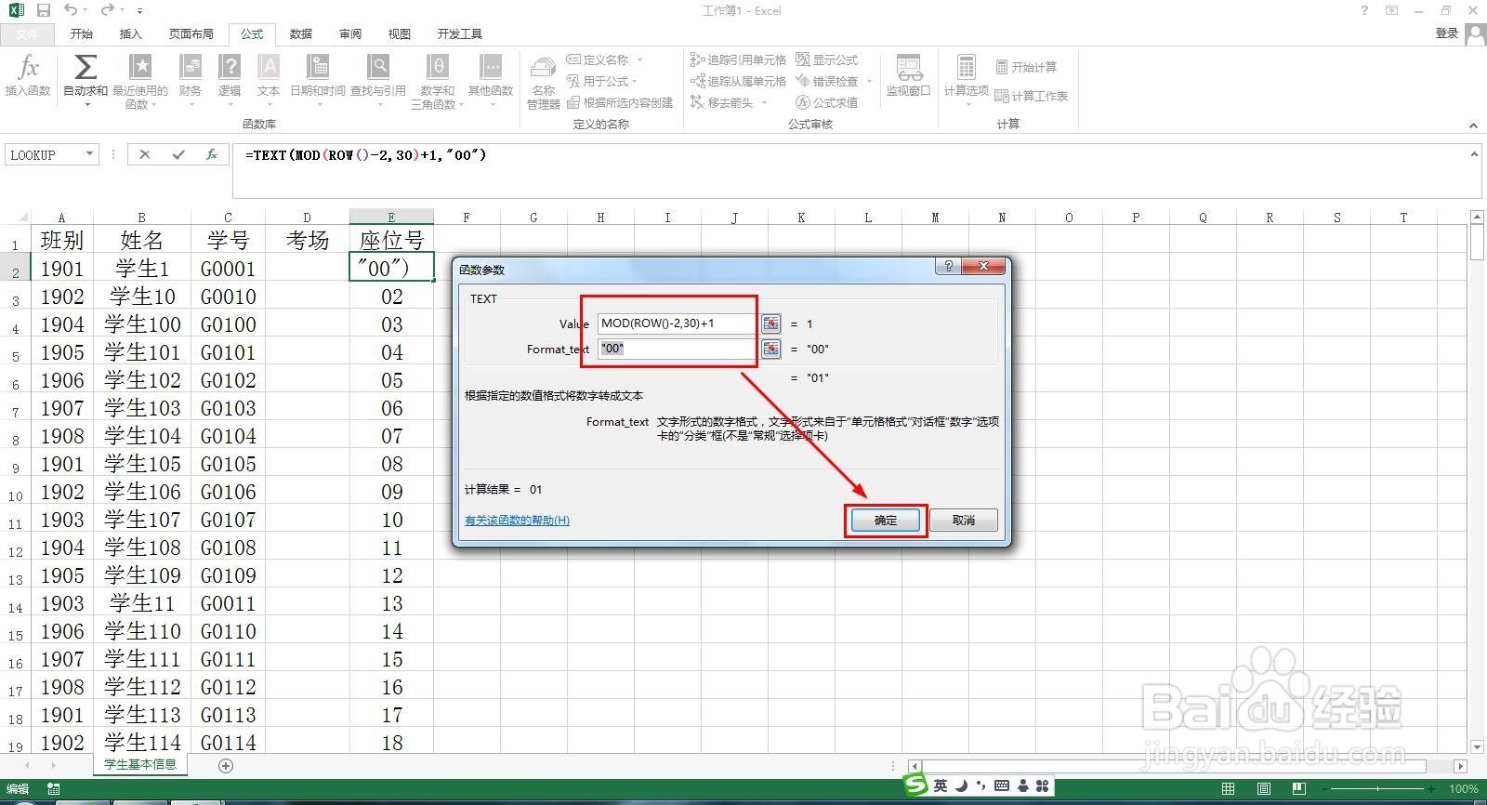1487x805 pixels.
Task: Open the Text (文本) functions list
Action: [x=269, y=79]
